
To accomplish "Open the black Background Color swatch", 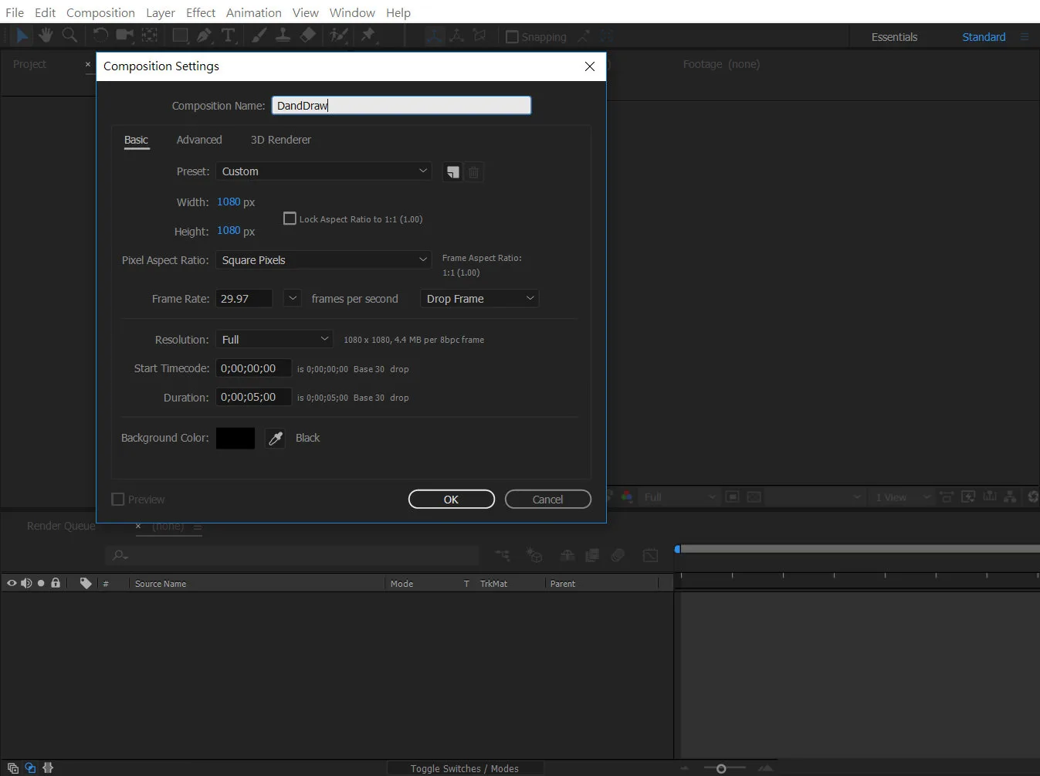I will click(x=235, y=439).
